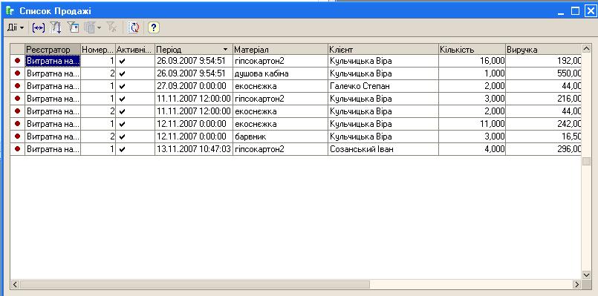
Task: Click red record icon of гіпсокартон2 3,000 row
Action: pyautogui.click(x=17, y=98)
